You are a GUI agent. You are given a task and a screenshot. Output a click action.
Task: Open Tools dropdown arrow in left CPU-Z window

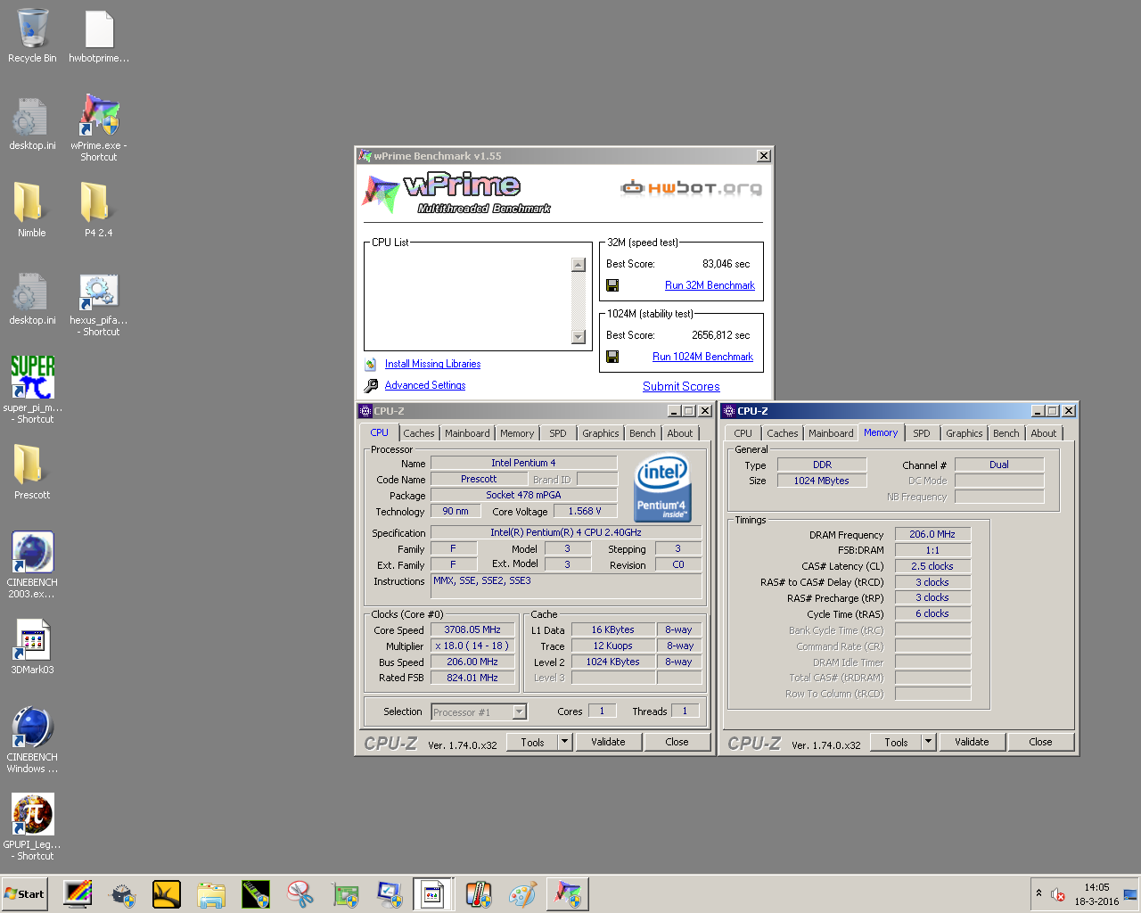coord(564,742)
